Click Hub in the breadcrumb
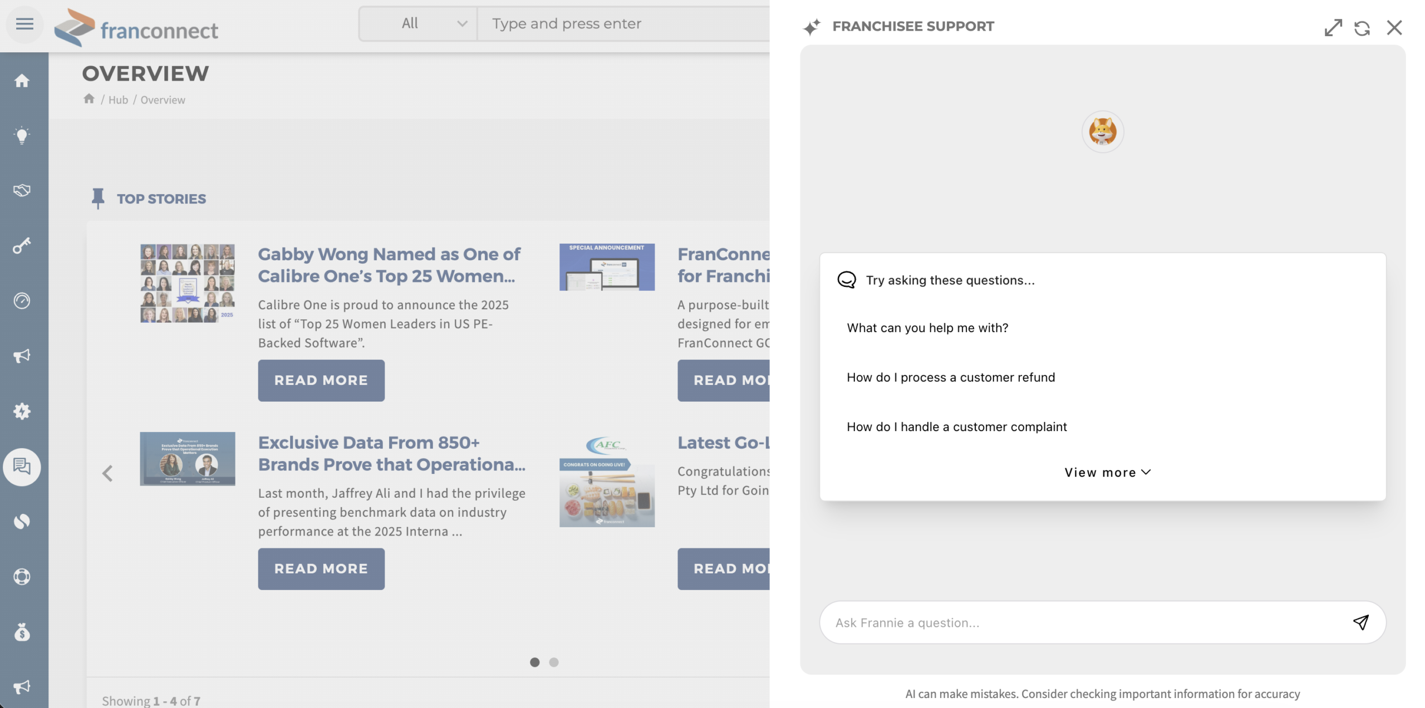 118,100
